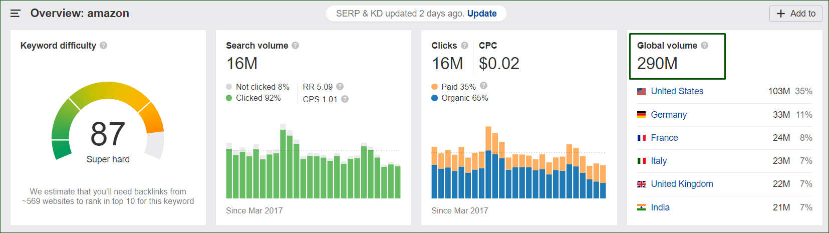Click the India flag icon
829x233 pixels.
coord(641,207)
